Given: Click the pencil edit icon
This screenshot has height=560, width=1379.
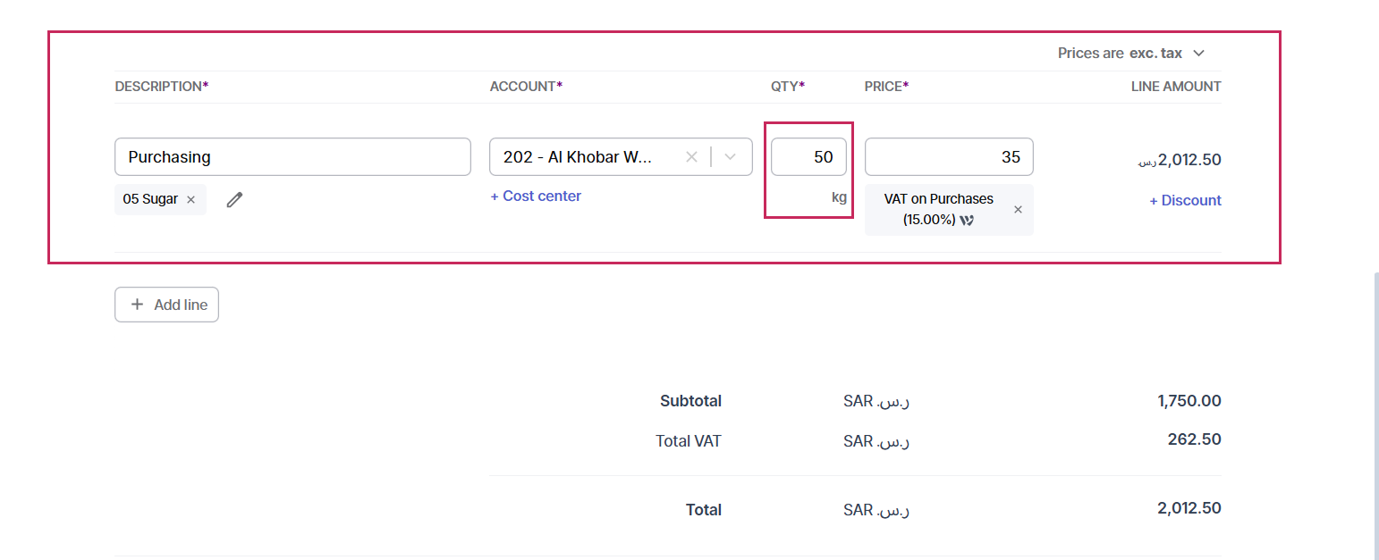Looking at the screenshot, I should pyautogui.click(x=234, y=200).
